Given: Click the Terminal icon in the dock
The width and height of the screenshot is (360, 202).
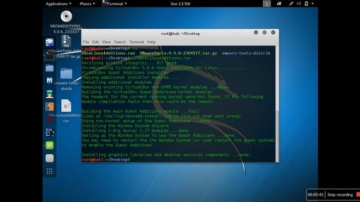Looking at the screenshot, I should click(x=49, y=55).
